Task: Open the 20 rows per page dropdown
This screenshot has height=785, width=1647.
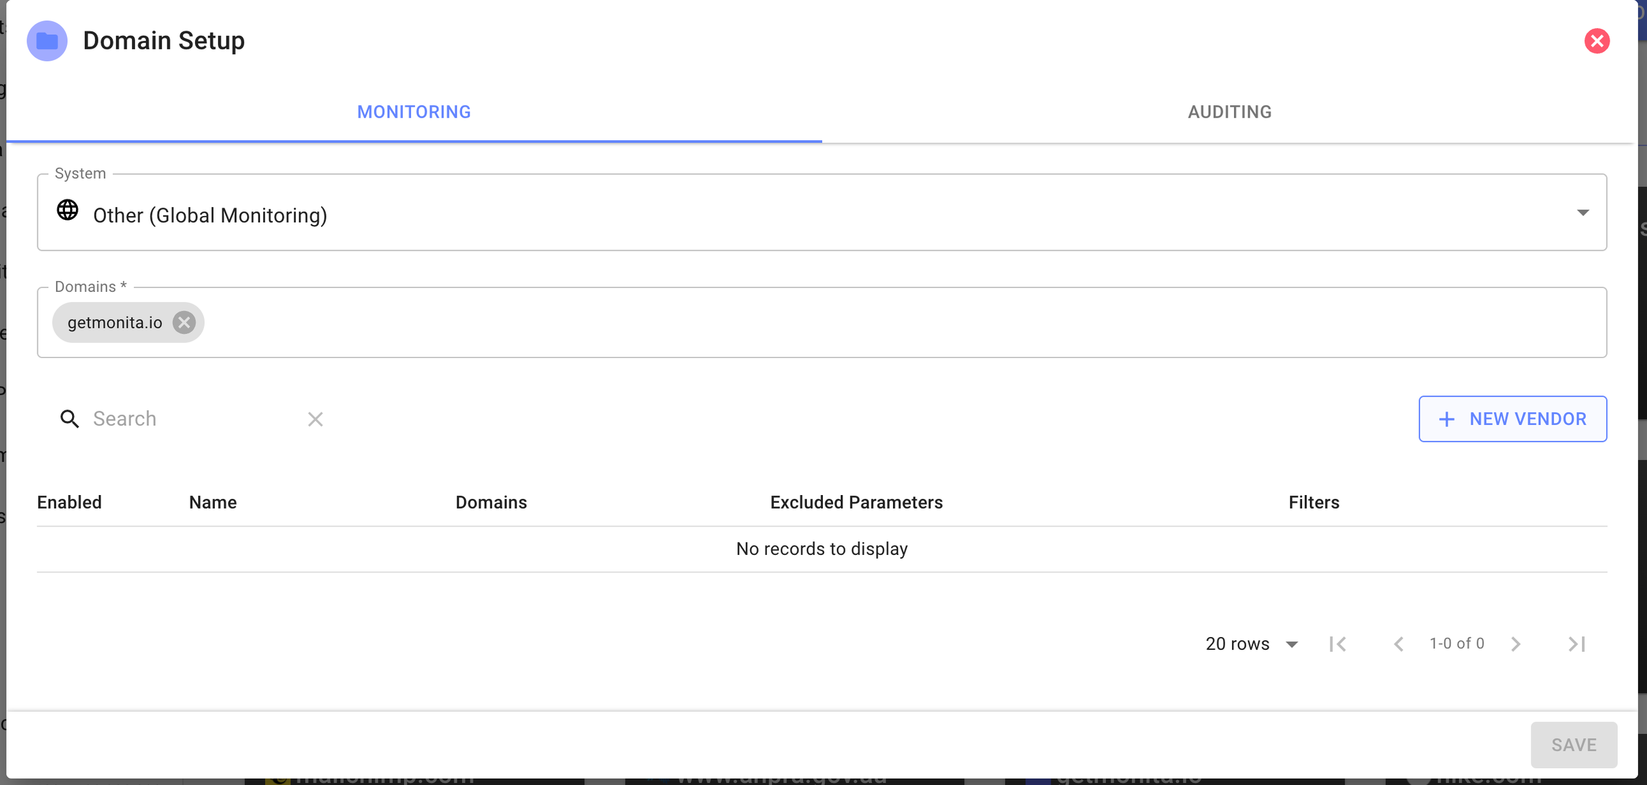Action: point(1251,644)
